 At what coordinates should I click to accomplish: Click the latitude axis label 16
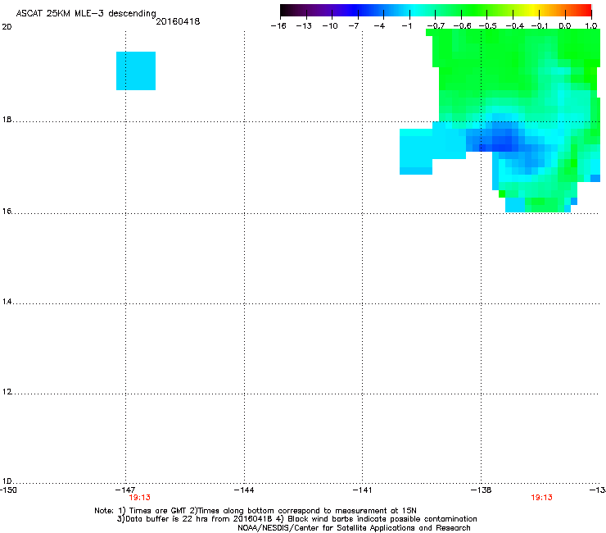click(x=7, y=212)
